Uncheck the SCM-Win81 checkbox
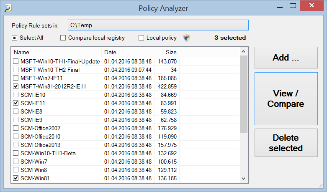 pyautogui.click(x=15, y=178)
